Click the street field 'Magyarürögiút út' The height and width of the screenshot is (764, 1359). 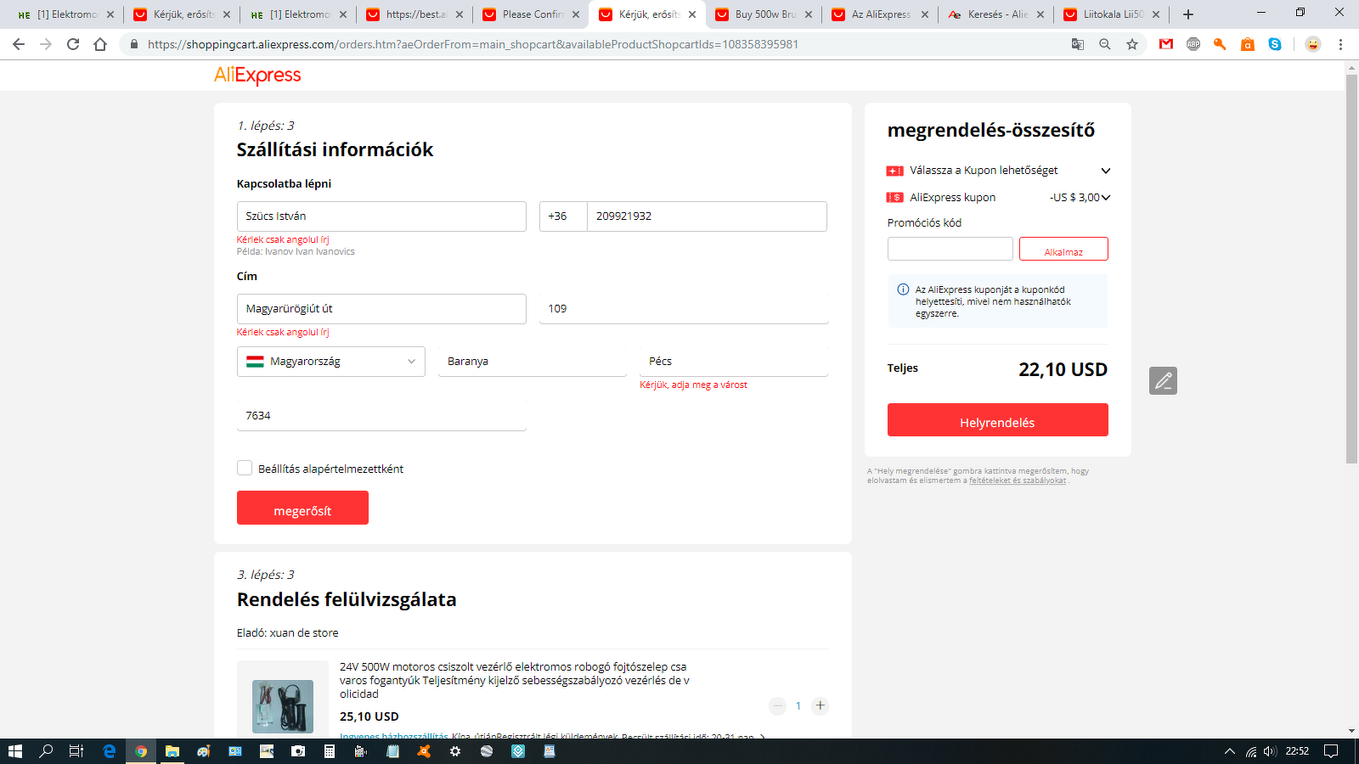point(381,309)
